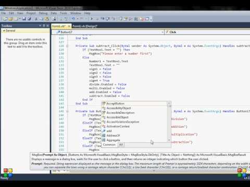Click the Open File toolbar icon
250x187 pixels.
tap(10, 19)
